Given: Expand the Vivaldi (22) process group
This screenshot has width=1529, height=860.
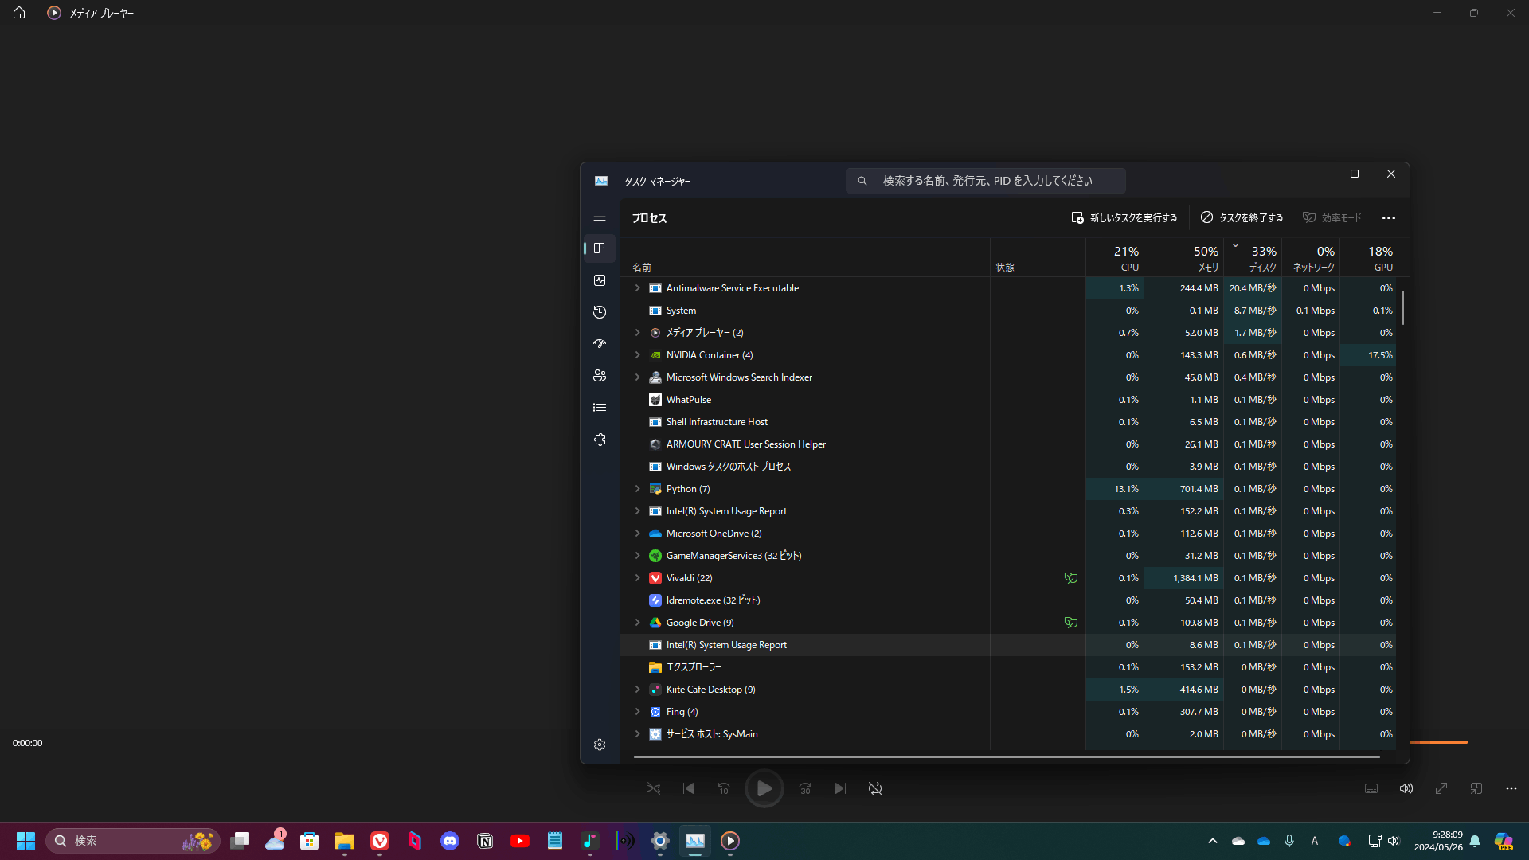Looking at the screenshot, I should click(x=637, y=578).
